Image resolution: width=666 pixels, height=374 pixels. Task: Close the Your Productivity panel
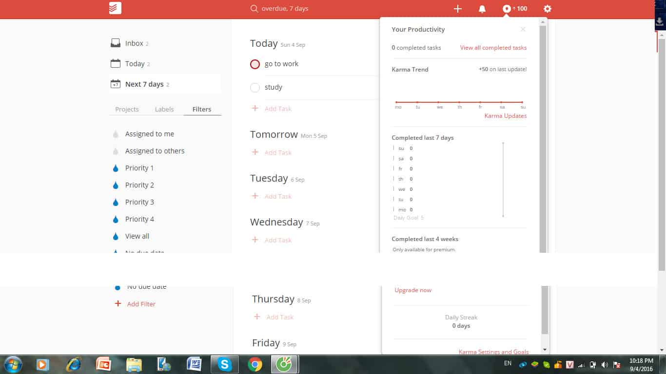[523, 29]
